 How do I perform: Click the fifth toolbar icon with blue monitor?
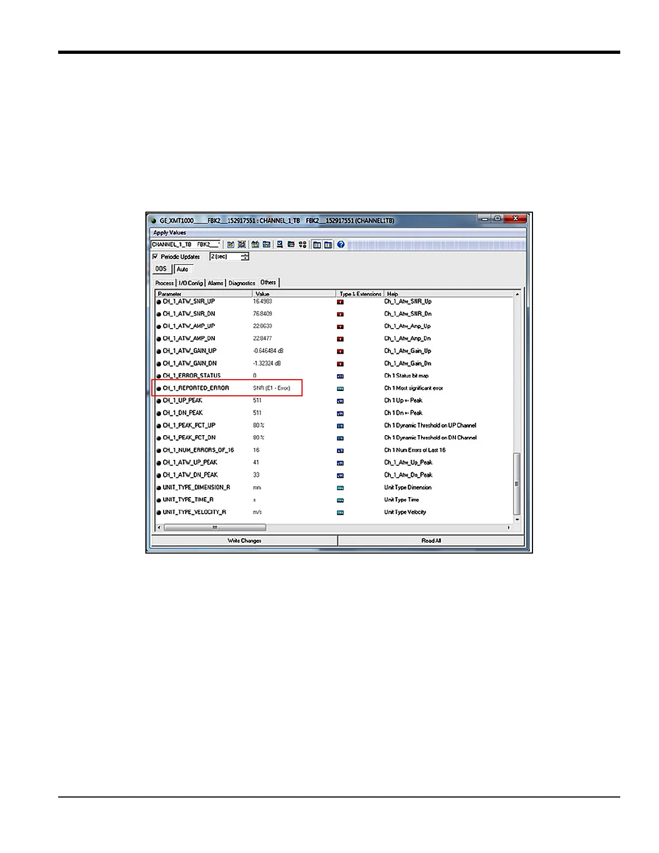tap(279, 244)
